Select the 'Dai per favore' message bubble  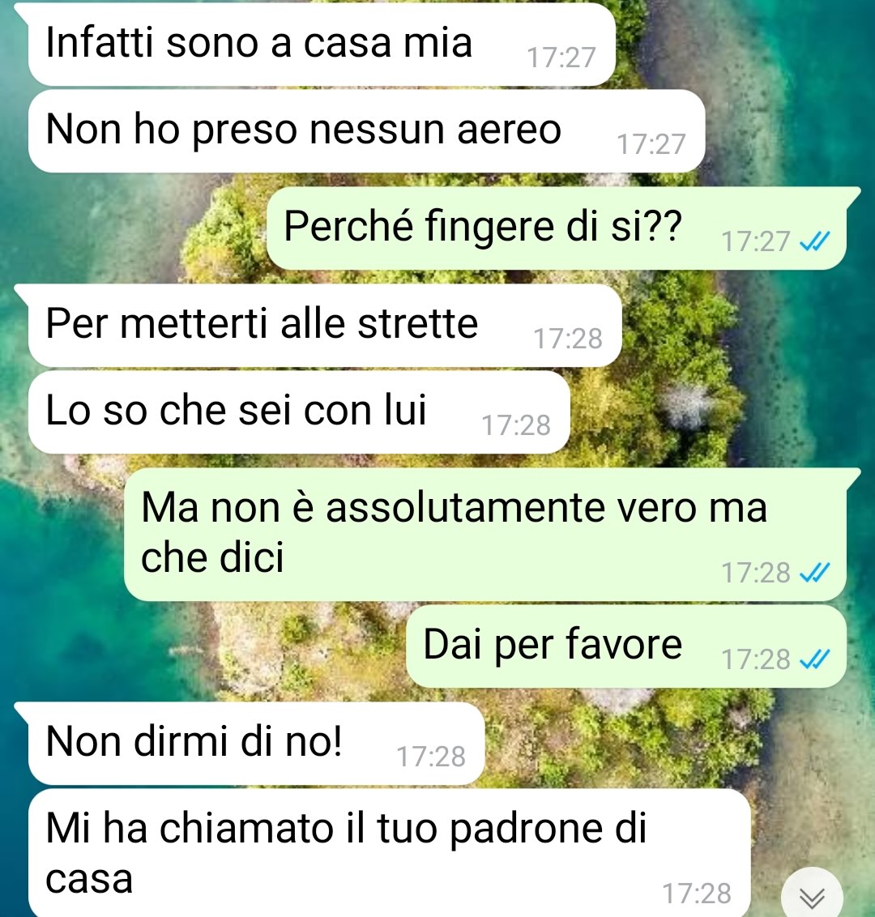625,646
